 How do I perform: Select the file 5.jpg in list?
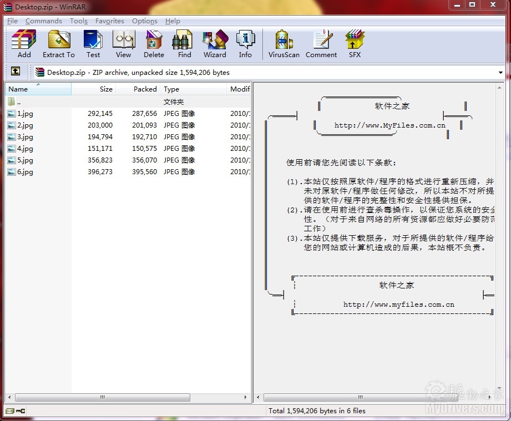pos(25,160)
